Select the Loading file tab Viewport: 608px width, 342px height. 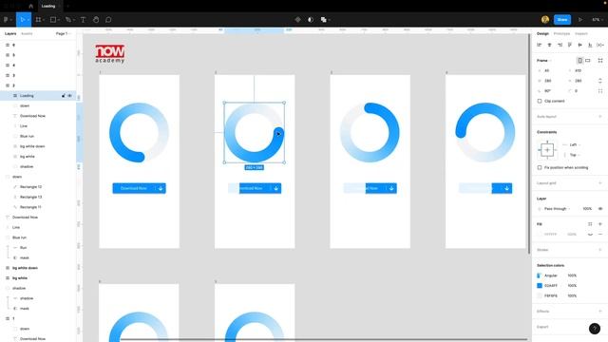(x=48, y=6)
